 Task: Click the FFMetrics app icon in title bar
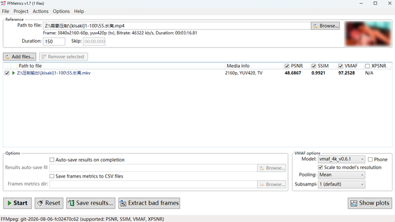(x=3, y=3)
